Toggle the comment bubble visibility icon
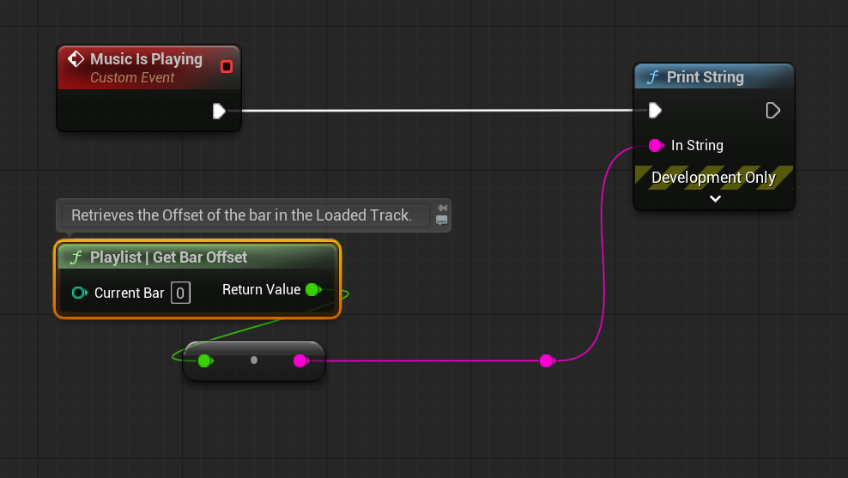The height and width of the screenshot is (478, 848). click(442, 221)
